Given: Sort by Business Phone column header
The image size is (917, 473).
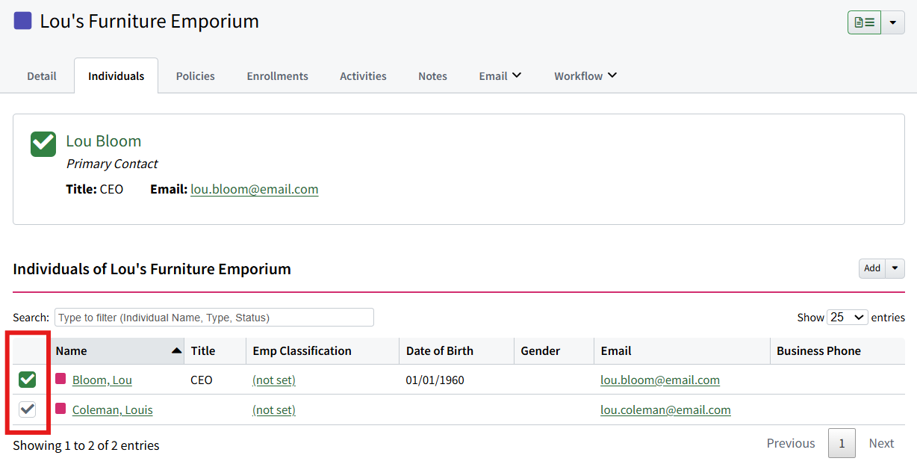Looking at the screenshot, I should coord(837,350).
